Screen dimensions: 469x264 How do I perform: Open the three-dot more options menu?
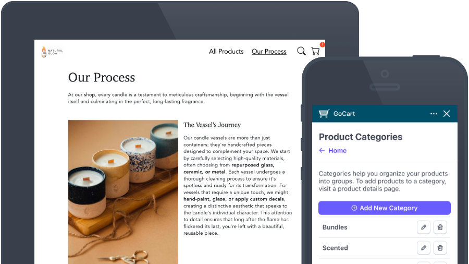[434, 114]
